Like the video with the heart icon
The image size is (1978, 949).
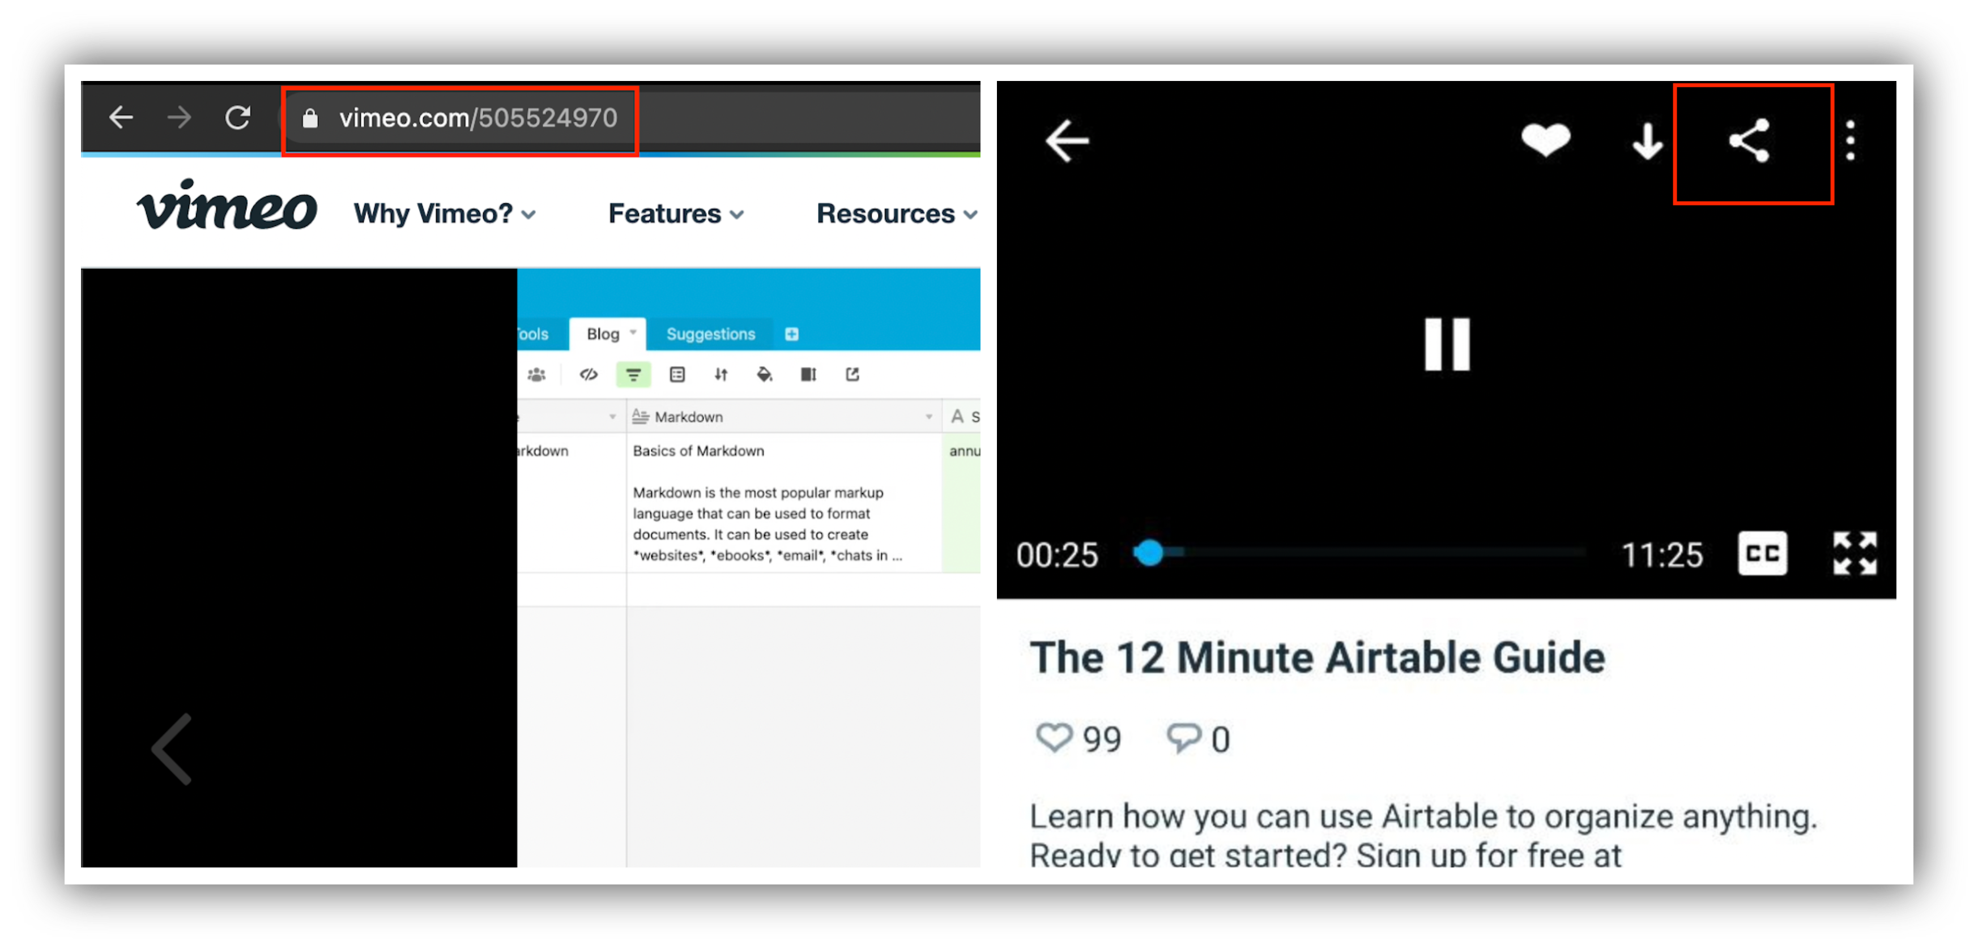(1546, 140)
